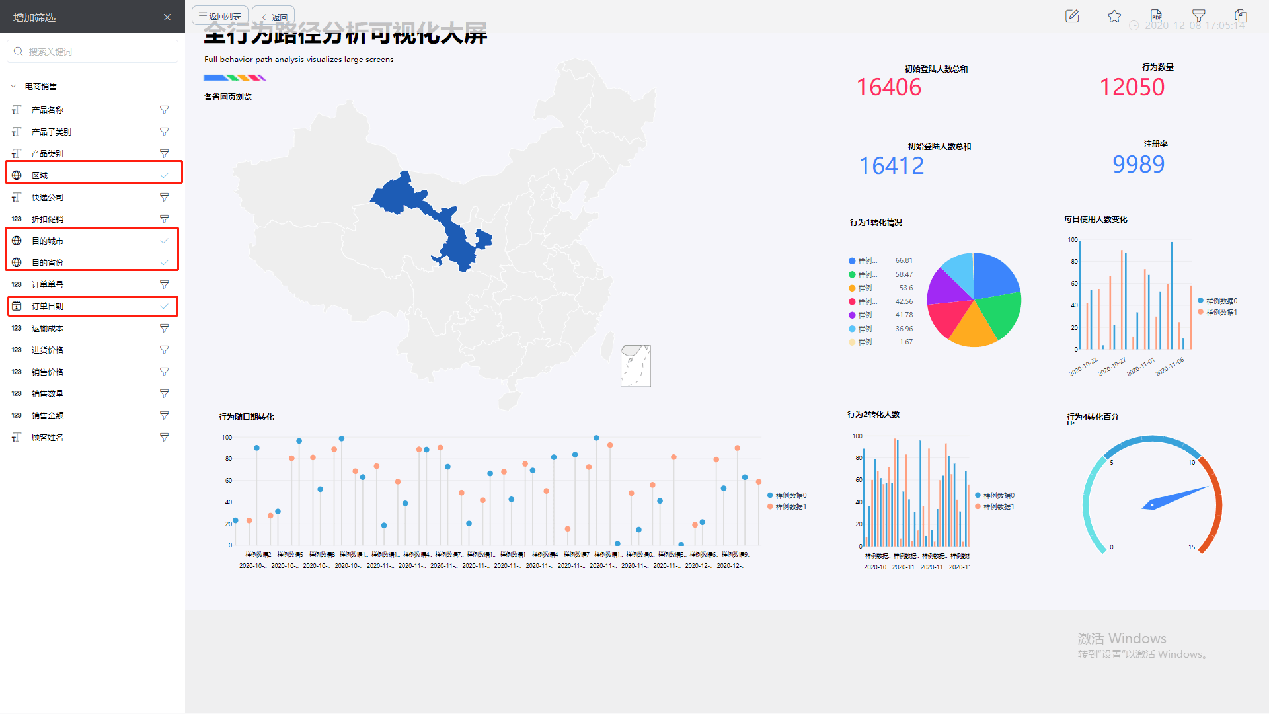Click the South China Sea inset map

point(636,366)
